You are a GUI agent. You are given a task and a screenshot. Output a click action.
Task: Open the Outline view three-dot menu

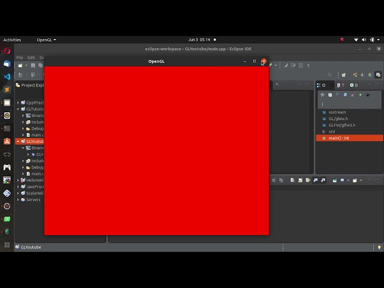point(323,104)
